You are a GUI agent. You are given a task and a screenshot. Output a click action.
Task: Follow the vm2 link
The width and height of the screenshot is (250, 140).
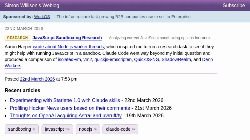click(87, 59)
